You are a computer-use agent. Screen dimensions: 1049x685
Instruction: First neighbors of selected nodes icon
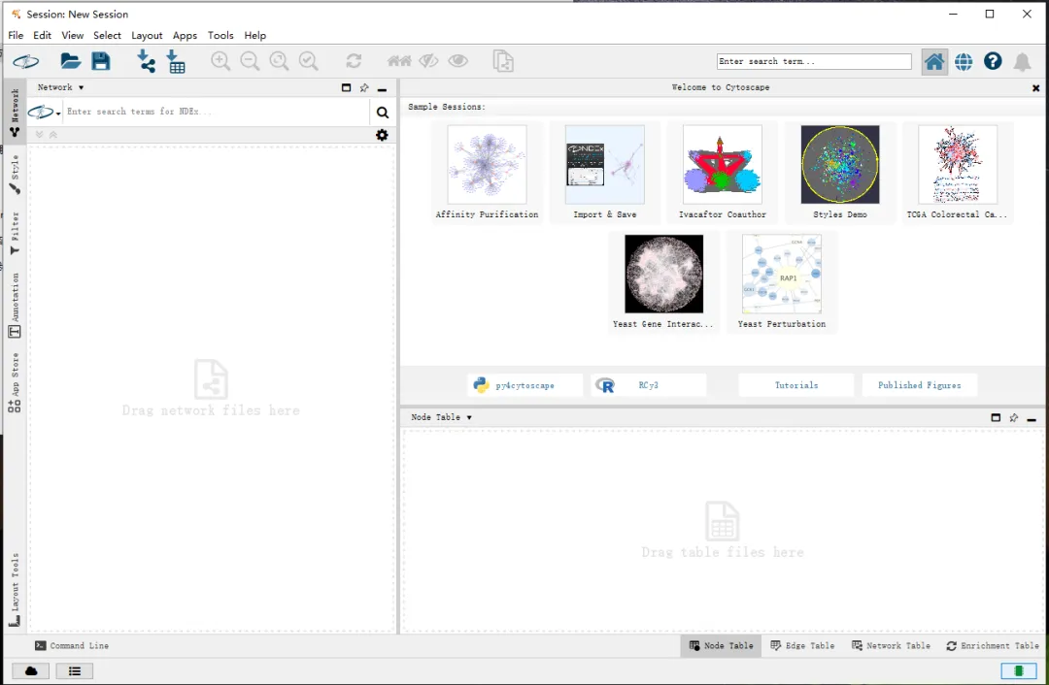pos(399,61)
